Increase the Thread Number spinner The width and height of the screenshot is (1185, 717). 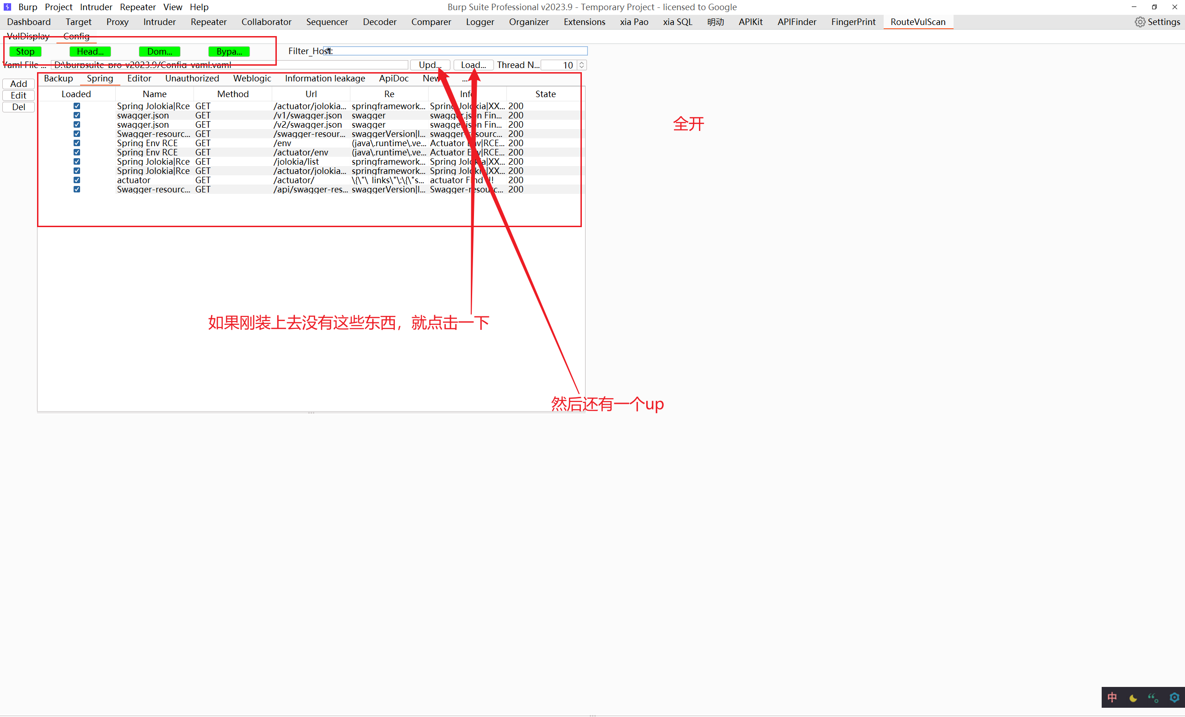point(581,62)
